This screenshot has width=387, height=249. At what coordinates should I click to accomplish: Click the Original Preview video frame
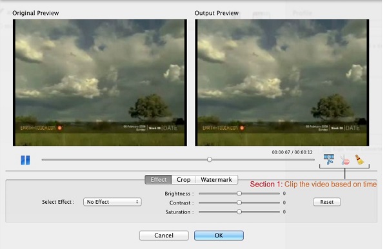tap(100, 83)
